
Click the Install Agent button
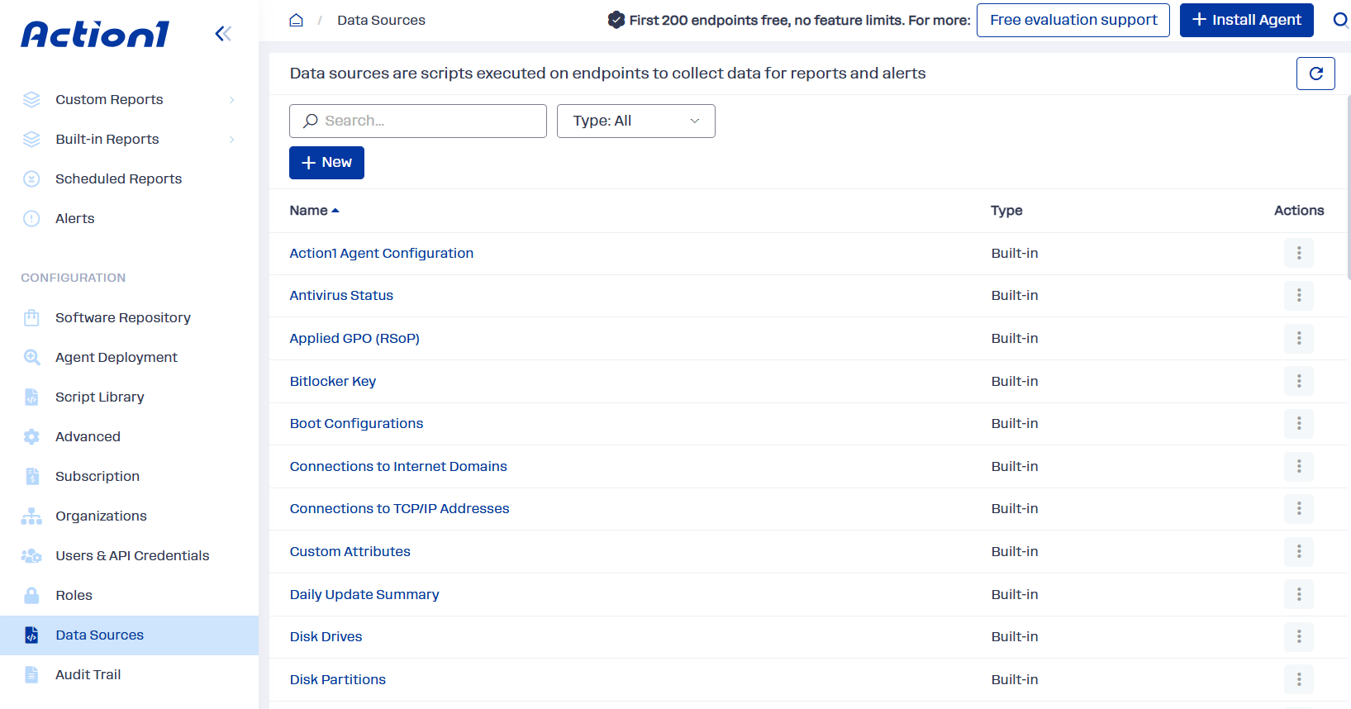(1246, 20)
